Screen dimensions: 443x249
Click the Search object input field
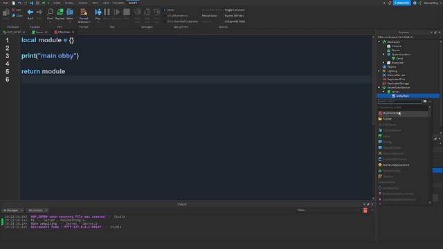coord(399,102)
